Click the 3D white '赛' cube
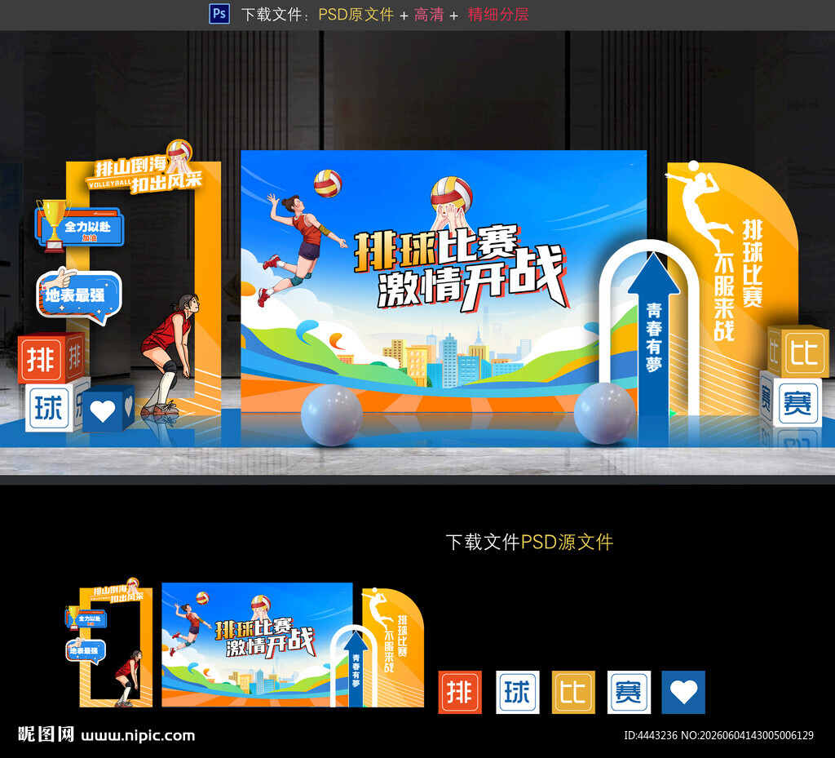 click(791, 401)
